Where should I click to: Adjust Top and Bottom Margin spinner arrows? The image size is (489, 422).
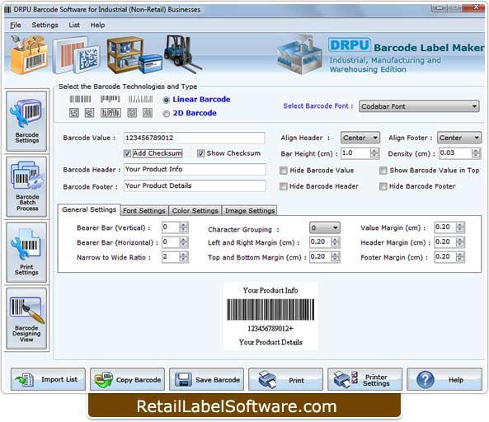click(336, 257)
